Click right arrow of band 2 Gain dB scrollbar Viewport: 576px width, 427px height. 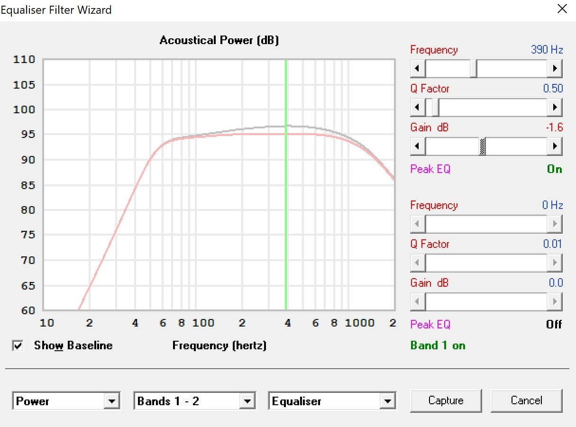point(555,301)
